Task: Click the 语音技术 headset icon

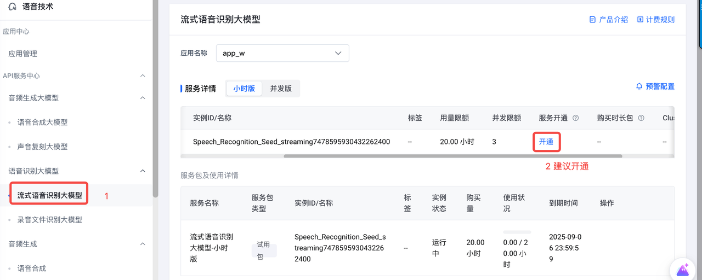Action: (13, 7)
